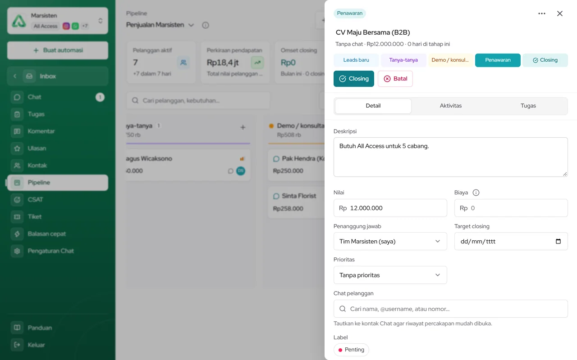The image size is (577, 360).
Task: Open the Prioritas dropdown
Action: pos(390,275)
